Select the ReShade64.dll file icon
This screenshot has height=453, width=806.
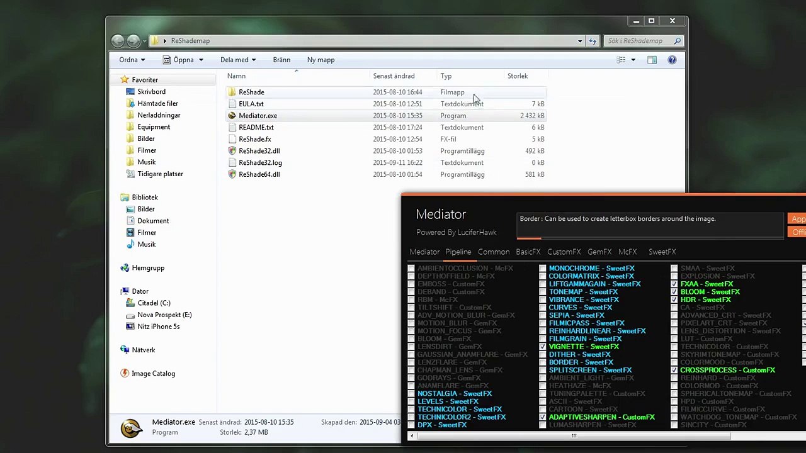point(232,174)
